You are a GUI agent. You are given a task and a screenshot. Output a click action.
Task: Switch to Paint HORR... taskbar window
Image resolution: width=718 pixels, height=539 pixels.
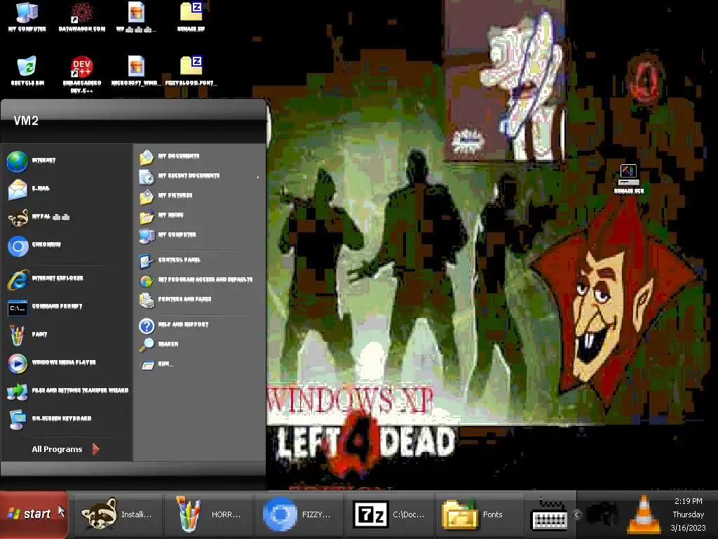point(208,514)
